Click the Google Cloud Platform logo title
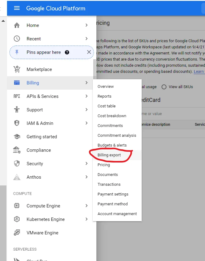The height and width of the screenshot is (261, 205). 56,8
